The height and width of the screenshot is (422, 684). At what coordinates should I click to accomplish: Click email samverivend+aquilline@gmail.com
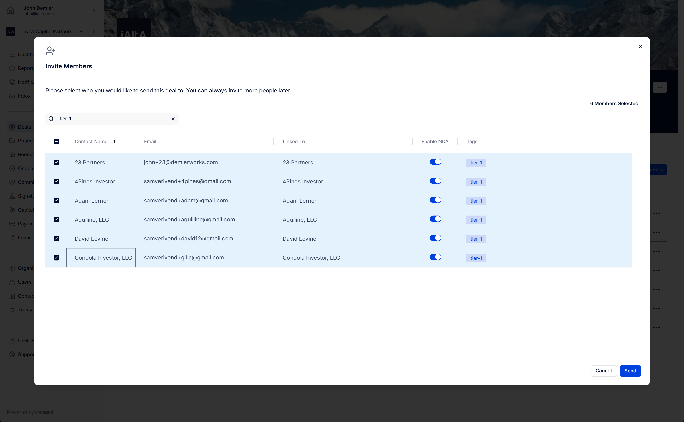tap(190, 219)
